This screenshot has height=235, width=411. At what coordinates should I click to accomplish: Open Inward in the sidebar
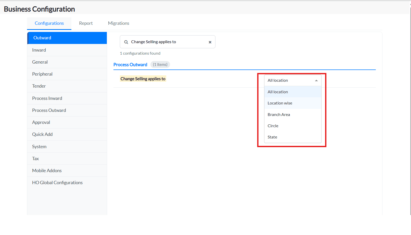pyautogui.click(x=39, y=50)
